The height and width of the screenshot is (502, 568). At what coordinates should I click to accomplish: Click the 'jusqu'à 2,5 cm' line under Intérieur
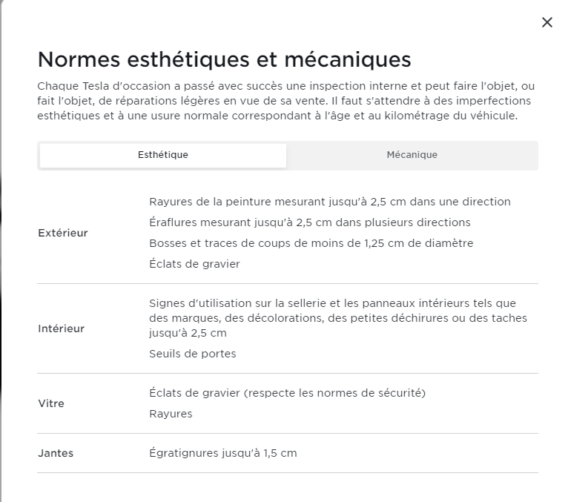tap(188, 333)
